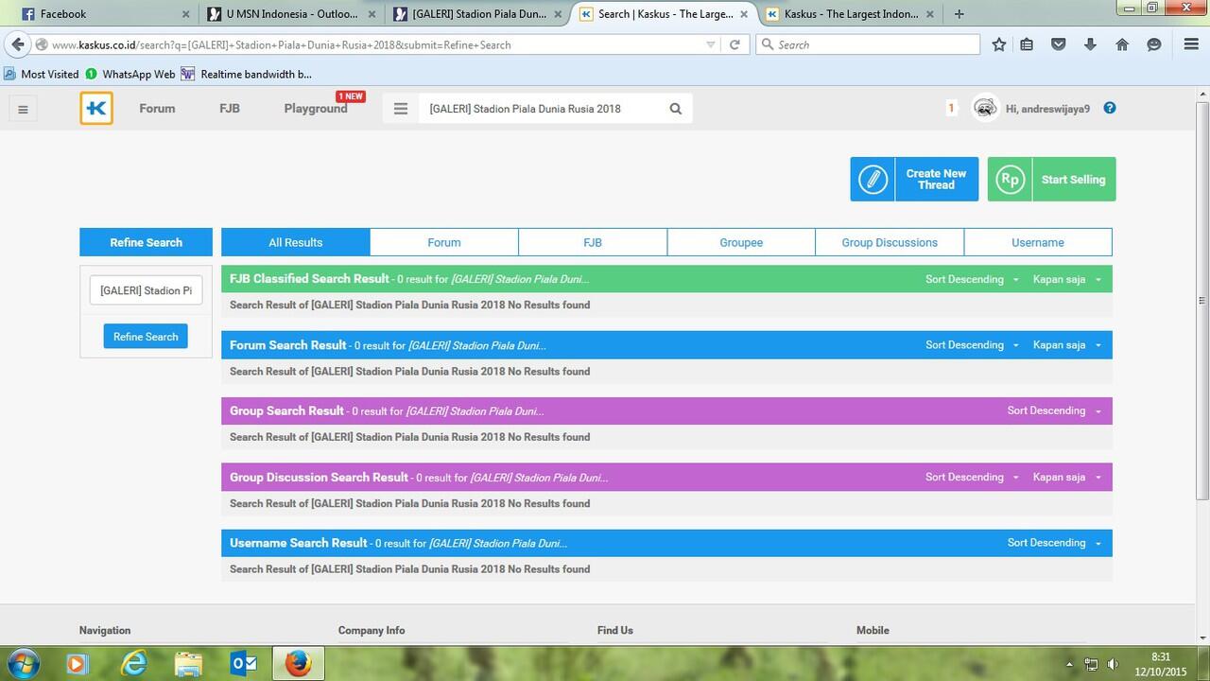Click the volume speaker tray icon
The width and height of the screenshot is (1210, 681).
1113,664
